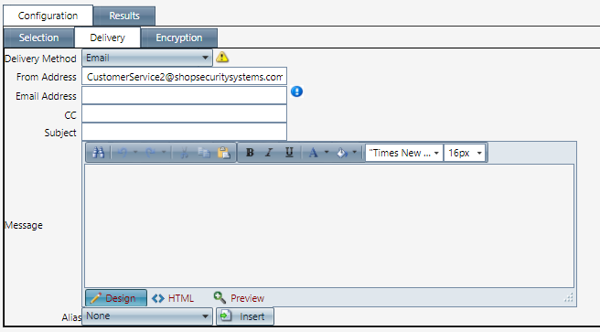Click the Find and Replace binoculars icon

[99, 153]
